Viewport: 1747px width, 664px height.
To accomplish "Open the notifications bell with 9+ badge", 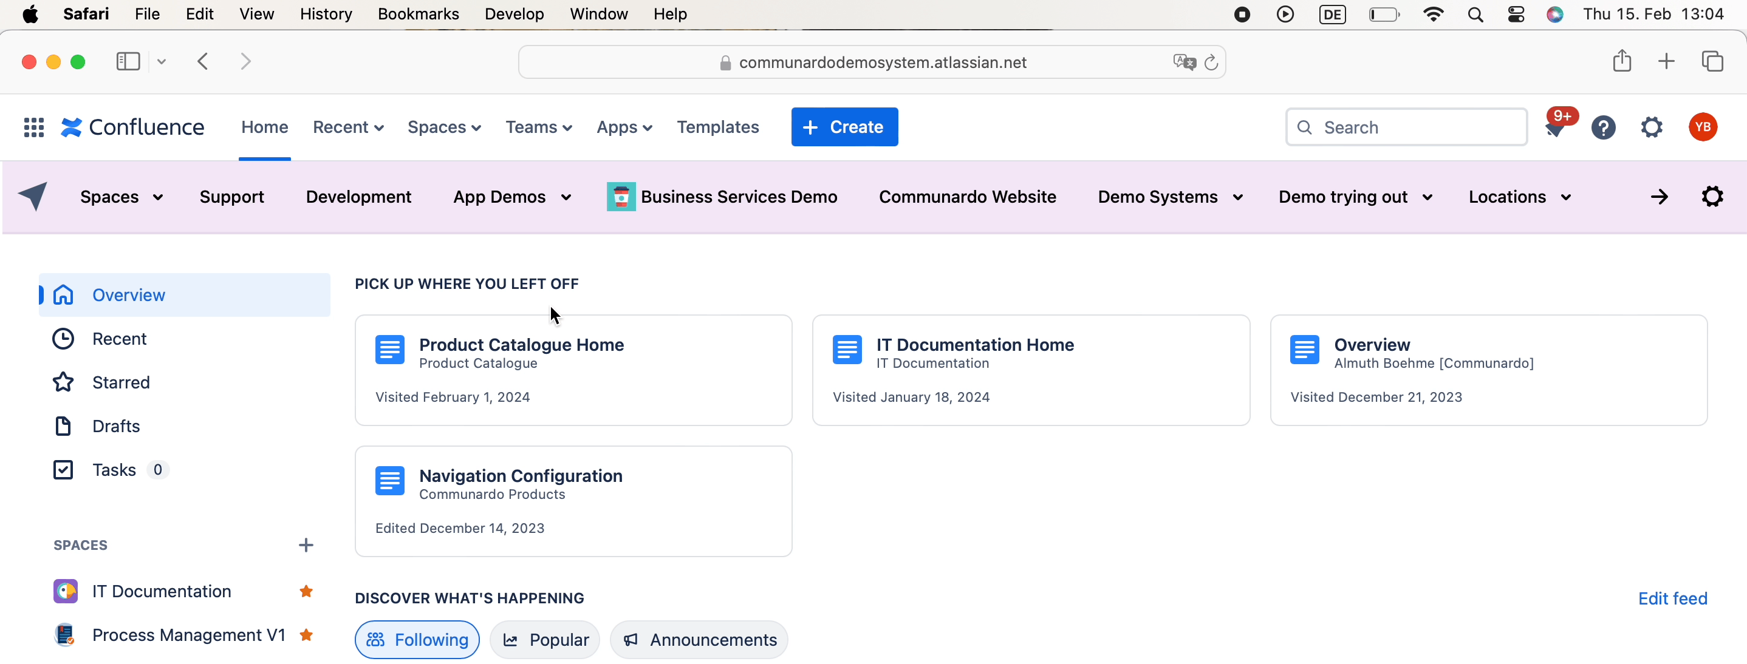I will [1556, 127].
